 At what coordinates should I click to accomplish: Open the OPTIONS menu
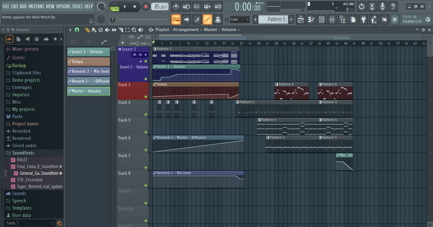point(63,6)
